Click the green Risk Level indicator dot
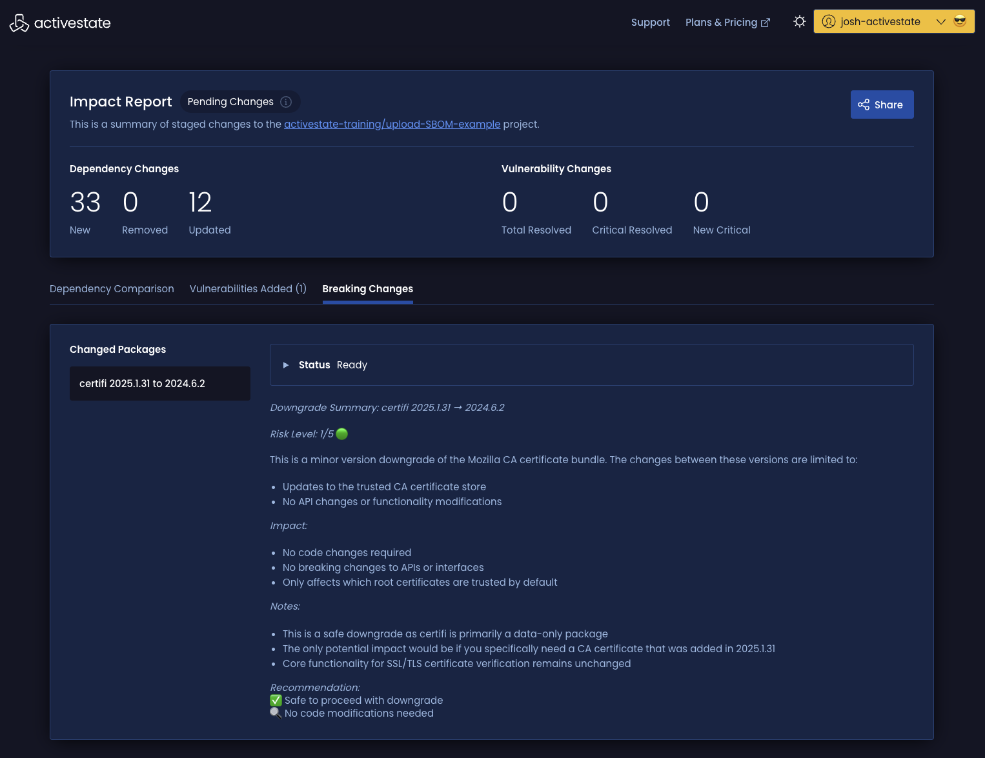This screenshot has height=758, width=985. pyautogui.click(x=342, y=434)
